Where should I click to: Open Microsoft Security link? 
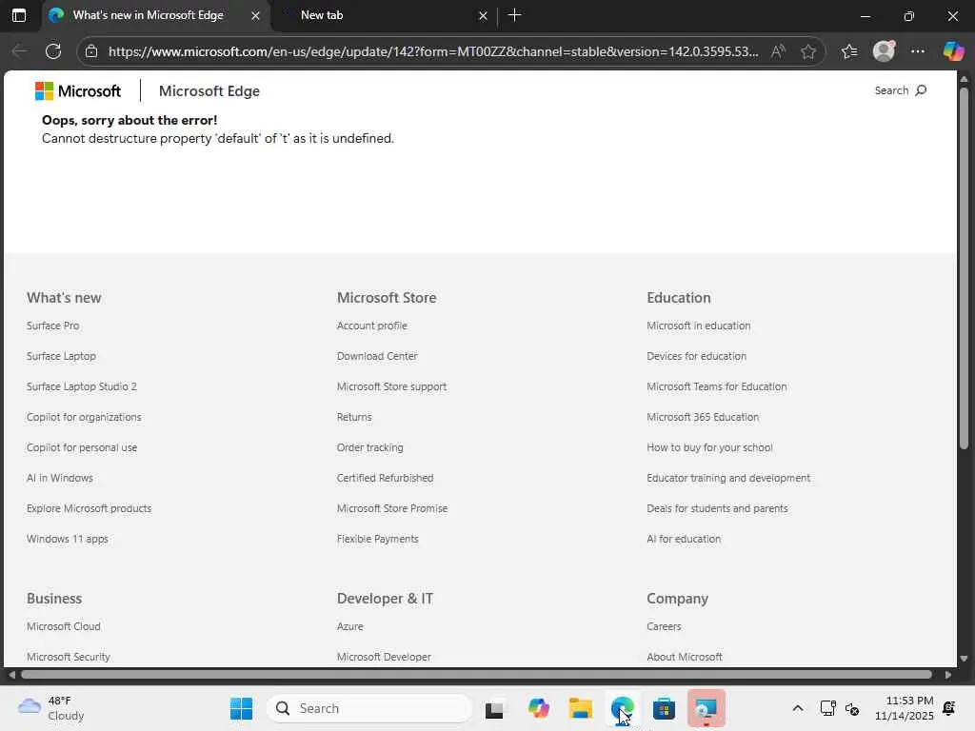point(69,657)
